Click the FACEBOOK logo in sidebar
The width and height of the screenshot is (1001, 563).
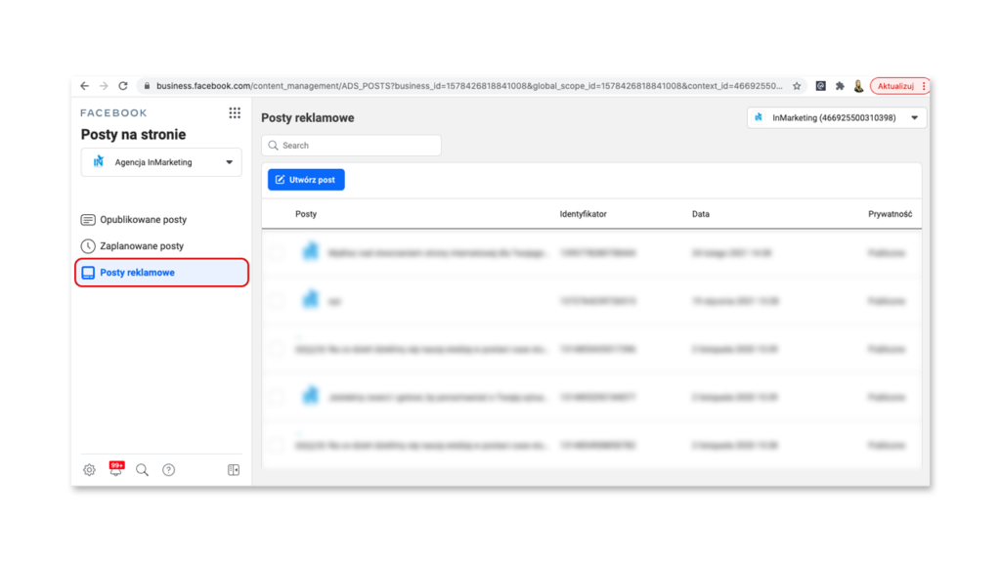point(113,113)
